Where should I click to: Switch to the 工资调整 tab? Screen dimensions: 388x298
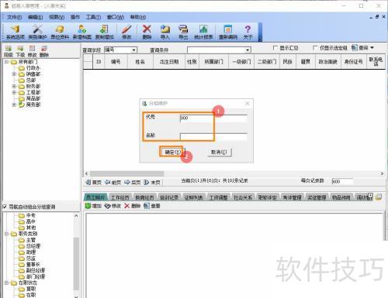pos(218,197)
